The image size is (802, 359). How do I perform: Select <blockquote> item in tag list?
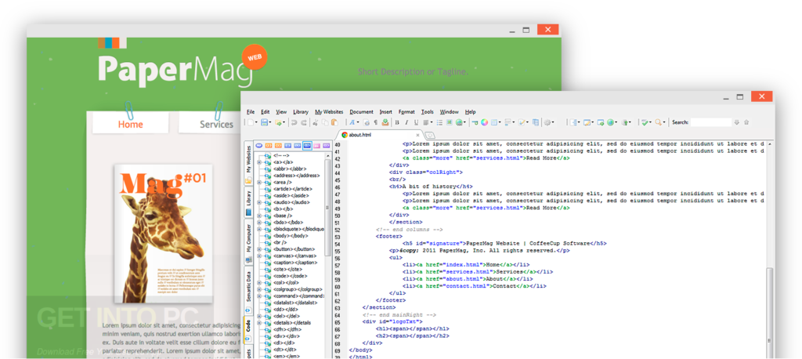coord(298,229)
